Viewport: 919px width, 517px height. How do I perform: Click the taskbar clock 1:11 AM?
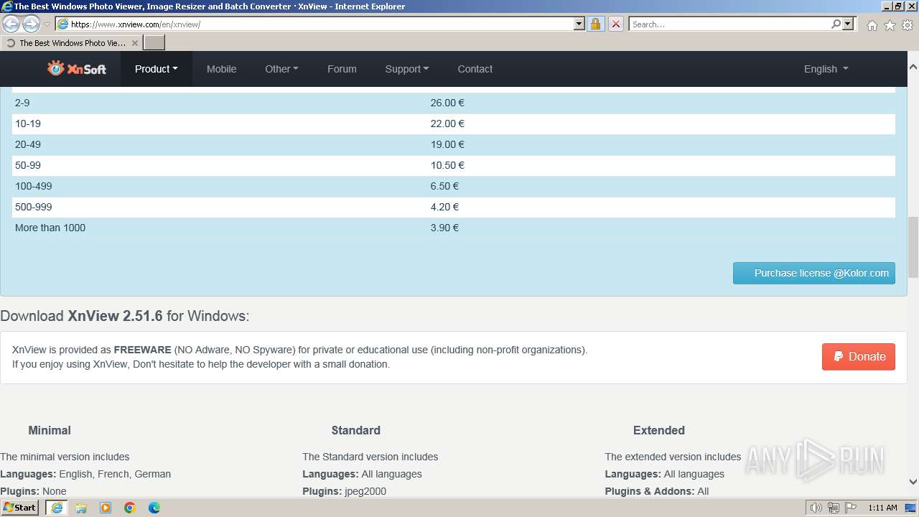882,508
